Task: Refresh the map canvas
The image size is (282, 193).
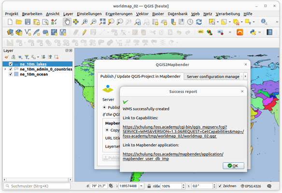Action: [x=199, y=22]
